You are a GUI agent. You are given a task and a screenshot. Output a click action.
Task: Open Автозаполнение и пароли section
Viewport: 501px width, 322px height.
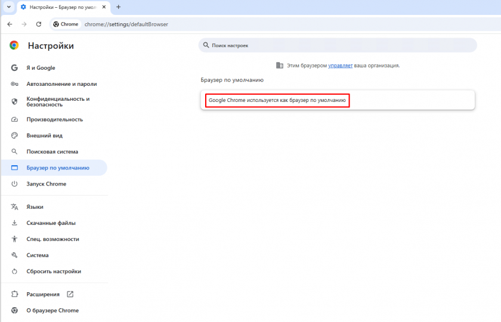point(61,84)
